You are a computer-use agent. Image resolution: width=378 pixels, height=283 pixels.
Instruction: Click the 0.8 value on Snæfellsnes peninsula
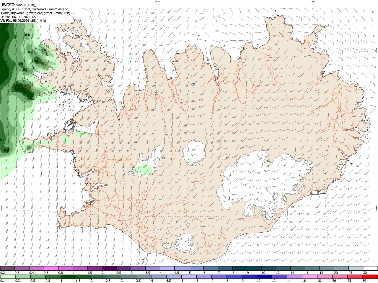tap(29, 148)
